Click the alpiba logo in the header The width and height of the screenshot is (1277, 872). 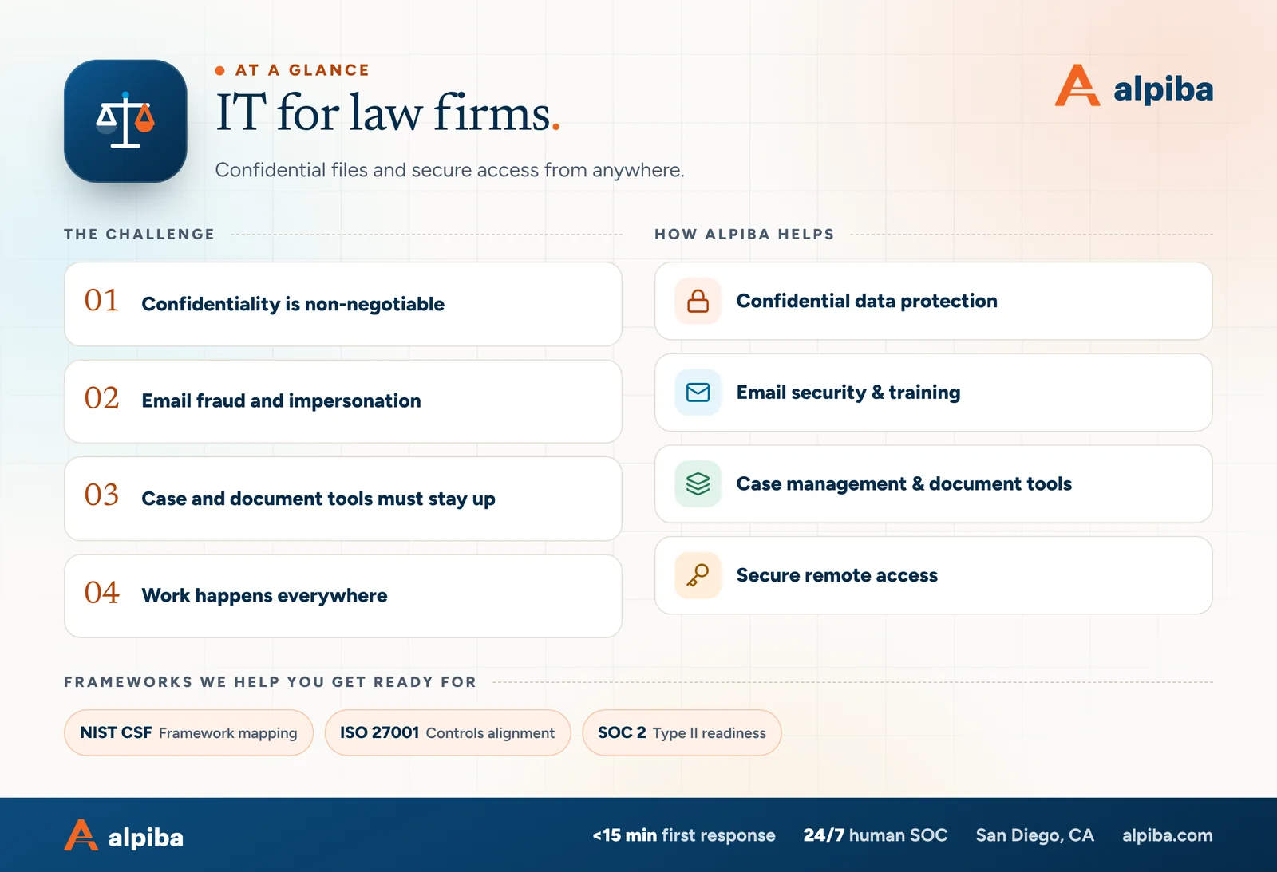1133,86
